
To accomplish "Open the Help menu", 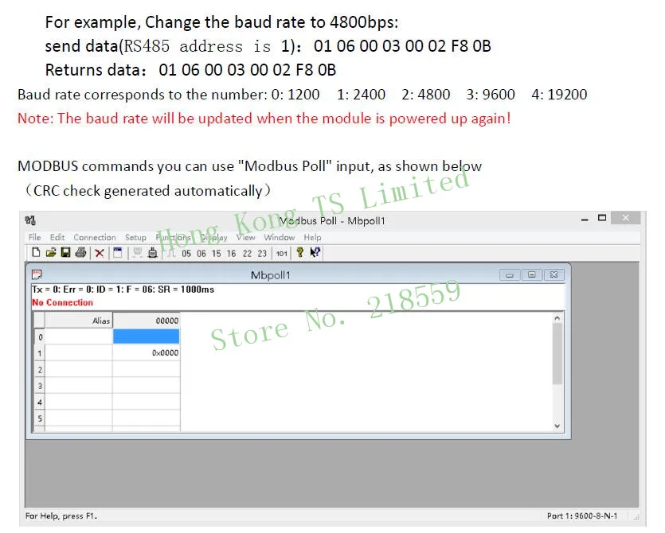I will coord(312,237).
